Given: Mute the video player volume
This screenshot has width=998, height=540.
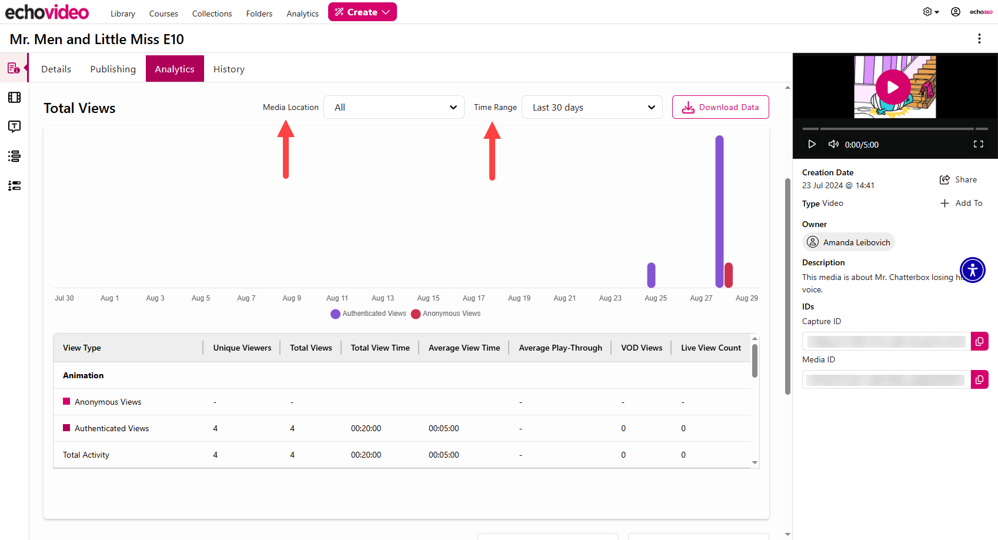Looking at the screenshot, I should click(833, 144).
